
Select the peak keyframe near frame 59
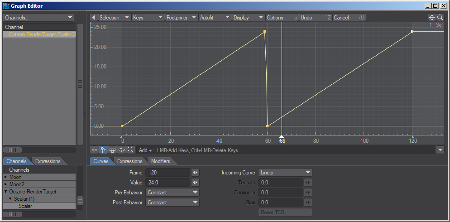pyautogui.click(x=264, y=32)
